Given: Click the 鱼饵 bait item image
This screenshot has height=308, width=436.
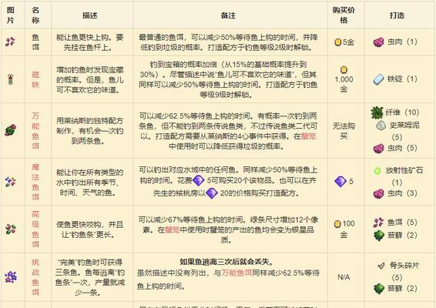Looking at the screenshot, I should [x=10, y=42].
